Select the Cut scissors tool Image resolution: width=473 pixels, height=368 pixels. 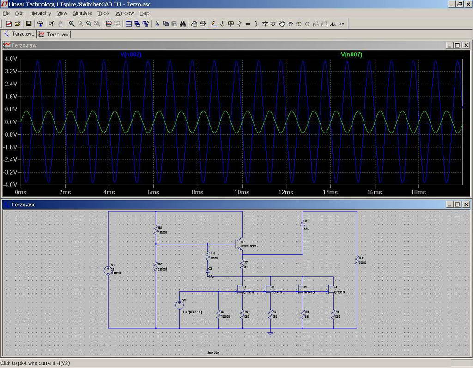point(157,24)
